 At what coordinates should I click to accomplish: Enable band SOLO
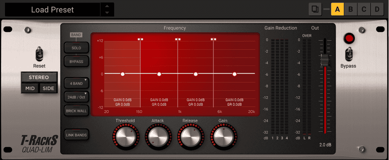pos(76,48)
